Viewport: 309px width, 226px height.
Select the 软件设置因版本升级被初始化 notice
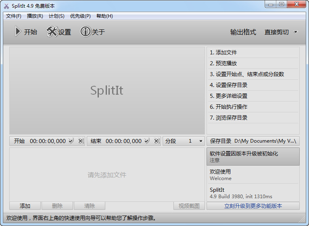tap(253, 157)
